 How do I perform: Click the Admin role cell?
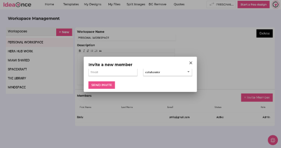[266, 117]
